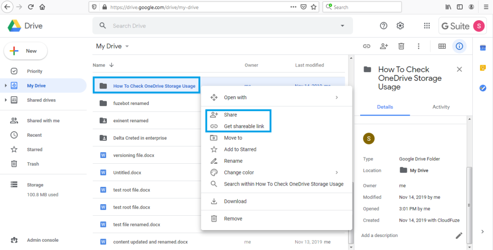The width and height of the screenshot is (493, 250).
Task: Select Download from context menu
Action: [277, 201]
